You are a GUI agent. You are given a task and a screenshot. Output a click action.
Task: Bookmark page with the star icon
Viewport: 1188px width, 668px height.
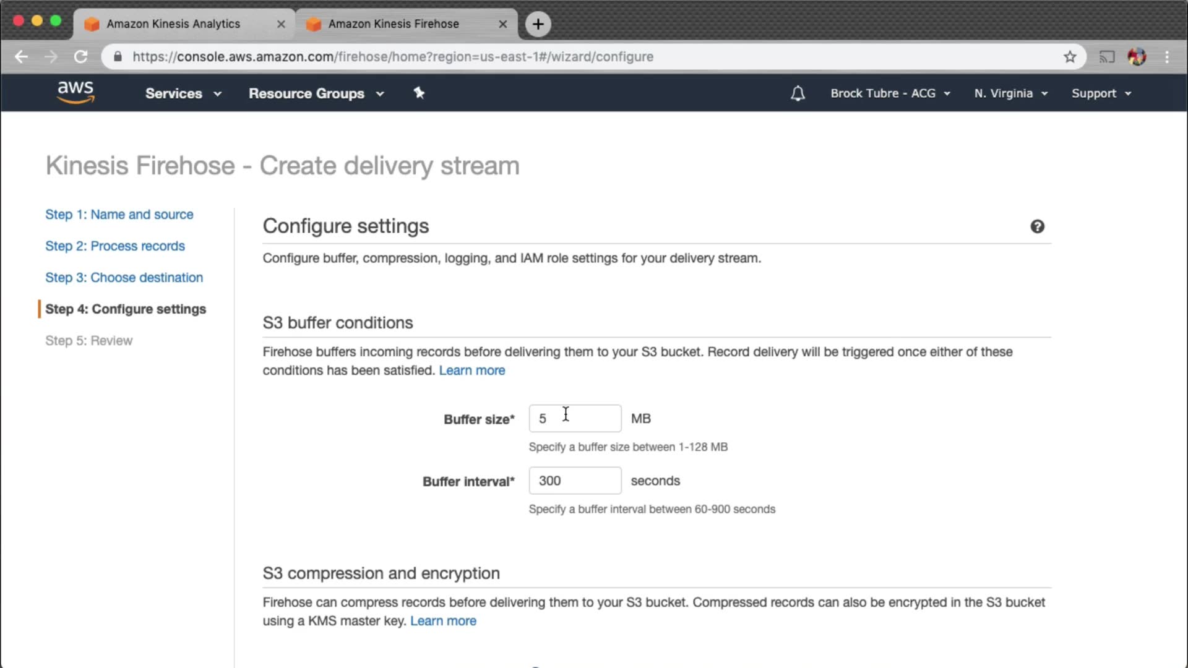(1070, 57)
